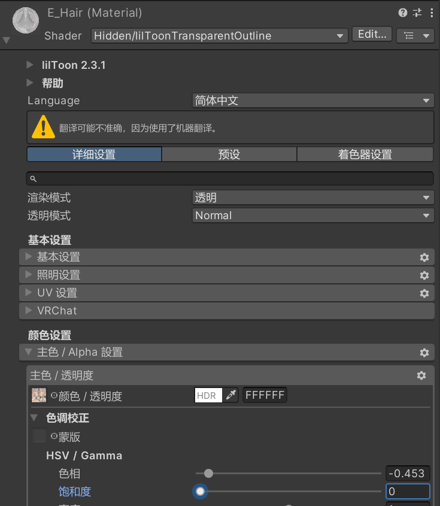
Task: Click the 色相 slider track
Action: click(287, 474)
